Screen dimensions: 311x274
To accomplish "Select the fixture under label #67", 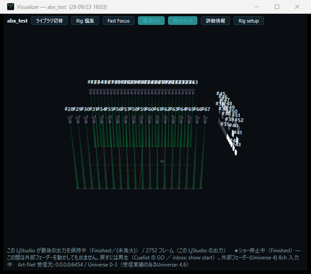I will [205, 120].
